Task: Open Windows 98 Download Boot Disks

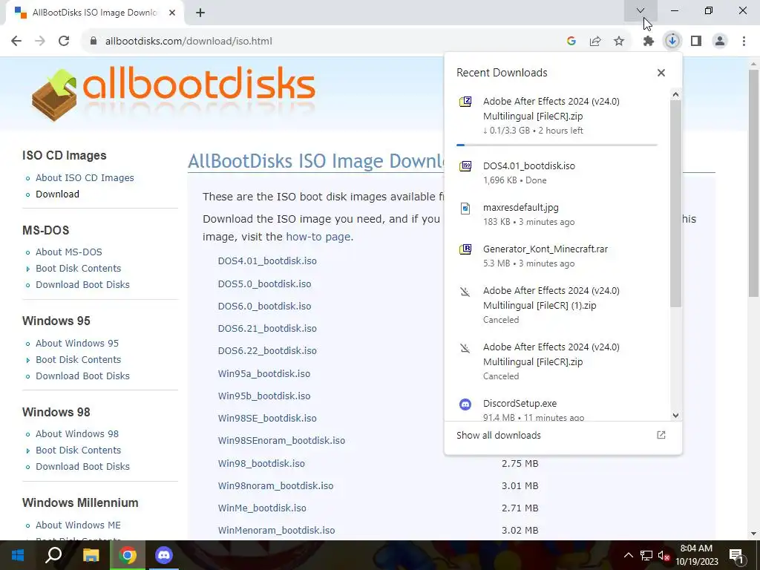Action: 82,466
